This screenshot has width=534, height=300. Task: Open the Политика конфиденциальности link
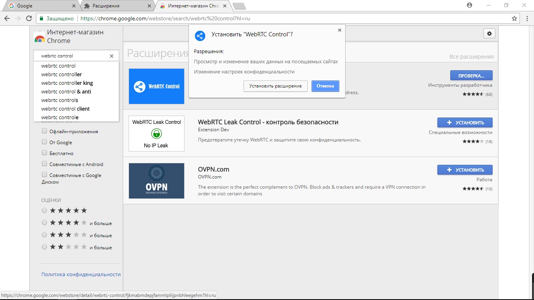click(81, 274)
